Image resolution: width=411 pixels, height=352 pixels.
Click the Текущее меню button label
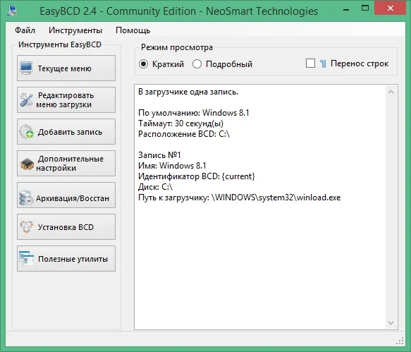pyautogui.click(x=64, y=68)
